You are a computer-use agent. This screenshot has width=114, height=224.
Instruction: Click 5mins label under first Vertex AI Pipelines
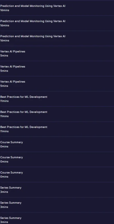point(4,56)
